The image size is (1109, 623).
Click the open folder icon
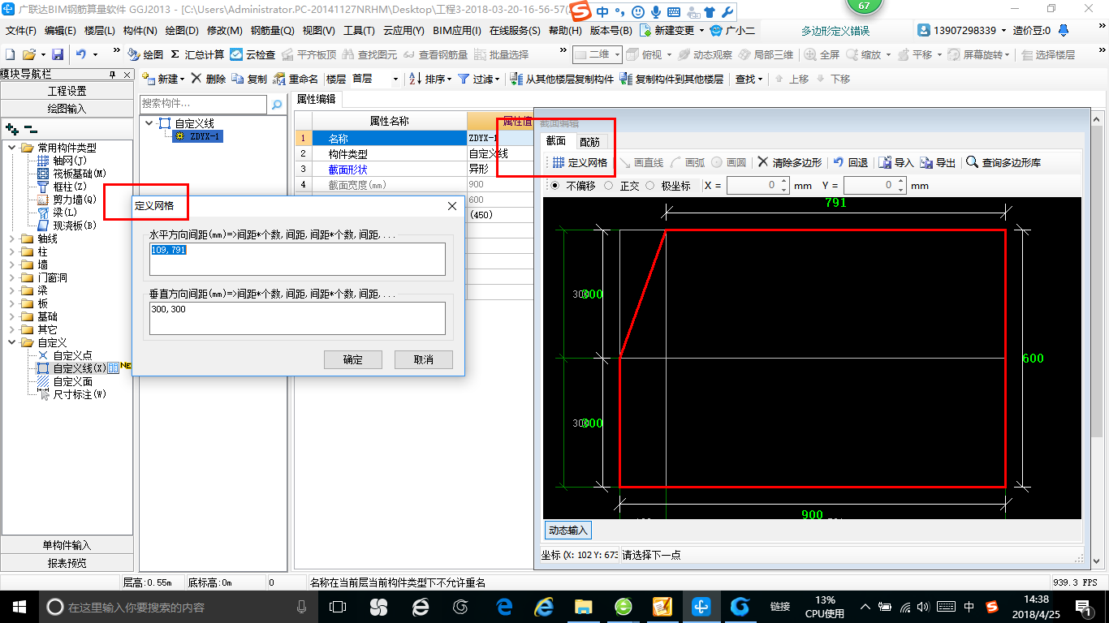pyautogui.click(x=28, y=54)
